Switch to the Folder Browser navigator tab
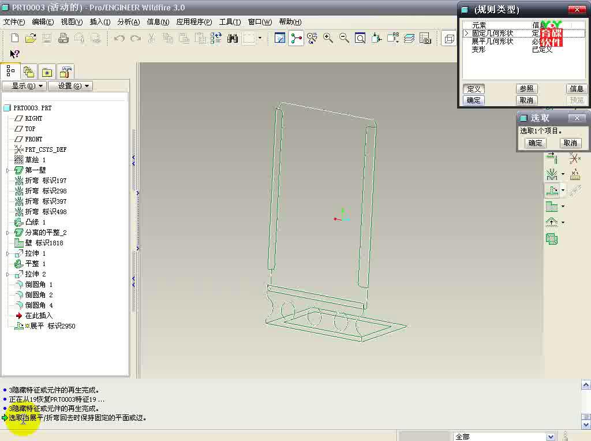This screenshot has width=591, height=441. (x=29, y=72)
